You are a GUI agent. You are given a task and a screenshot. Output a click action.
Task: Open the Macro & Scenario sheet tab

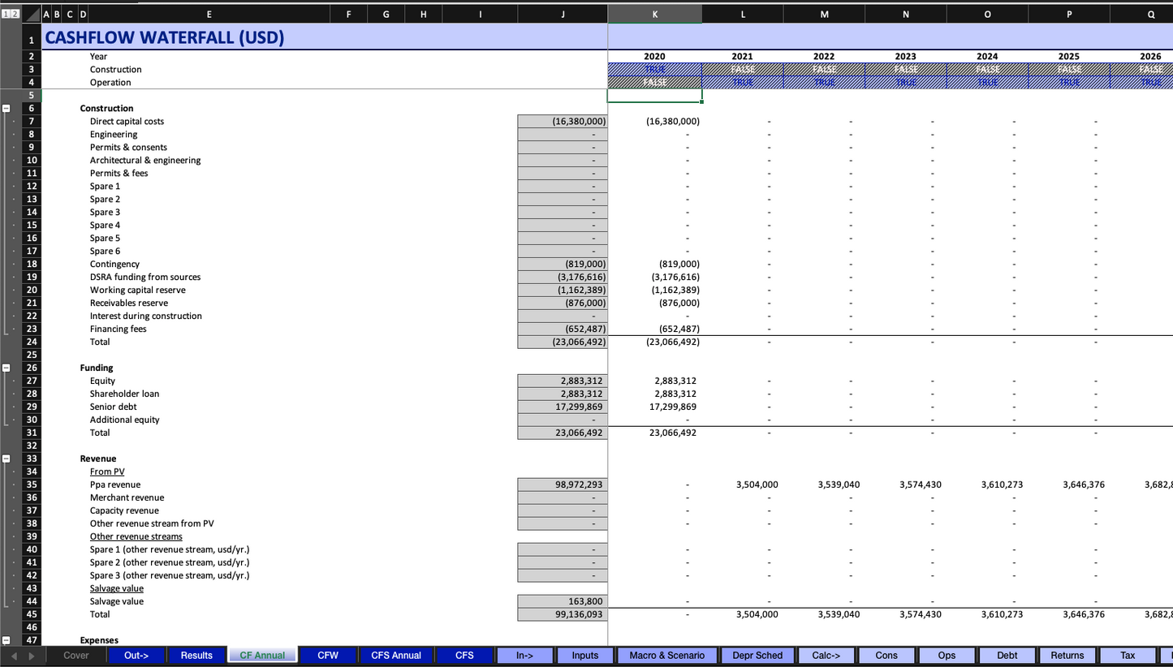(667, 656)
